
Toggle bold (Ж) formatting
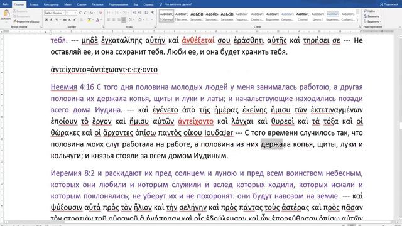tap(46, 19)
